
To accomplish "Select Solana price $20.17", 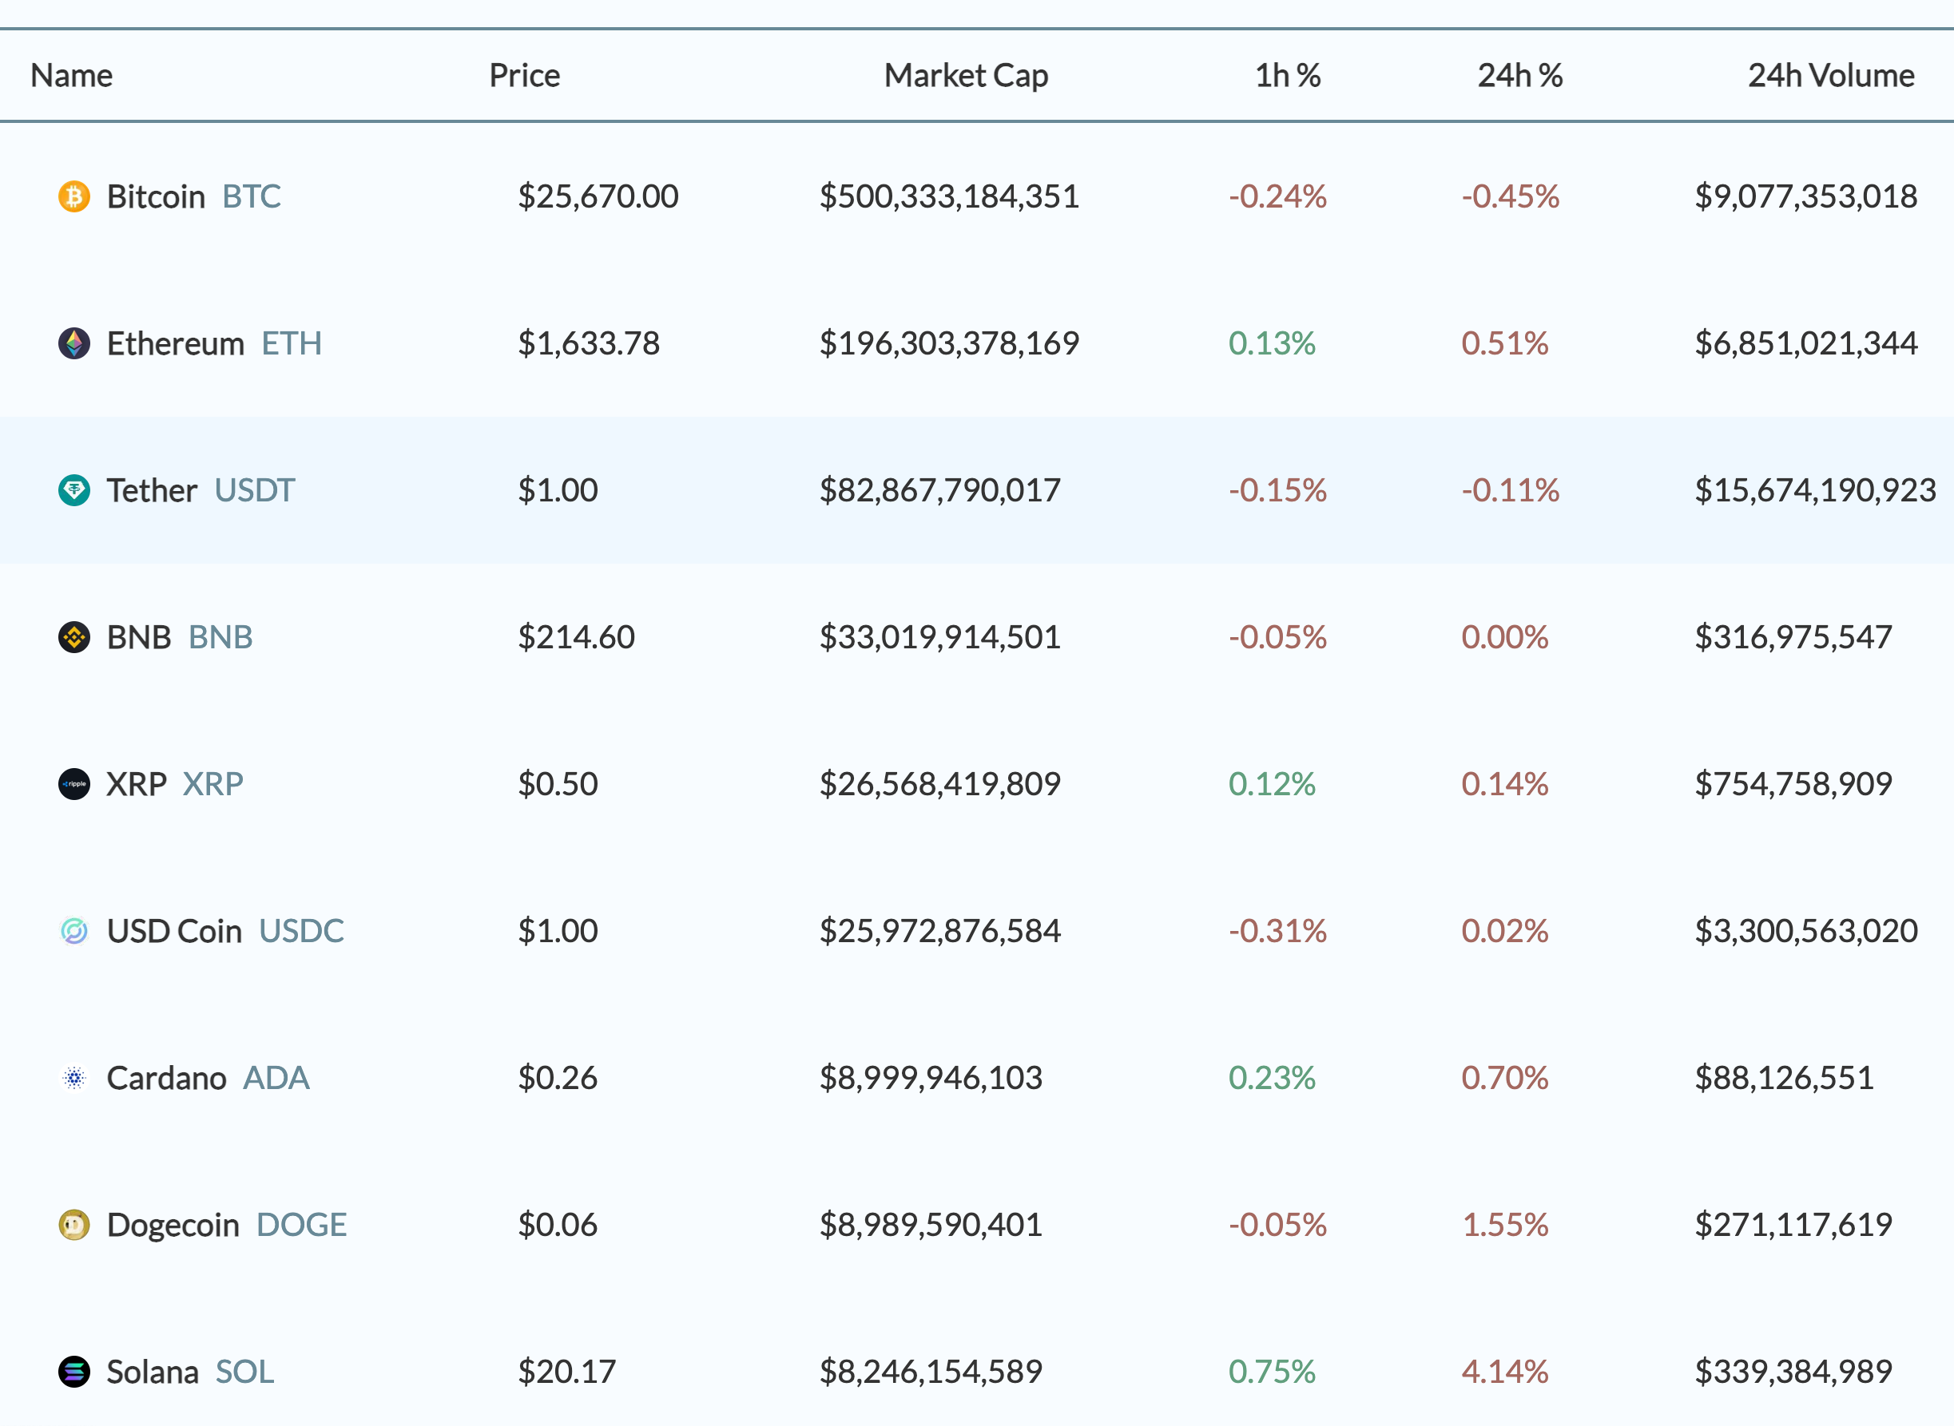I will 567,1371.
